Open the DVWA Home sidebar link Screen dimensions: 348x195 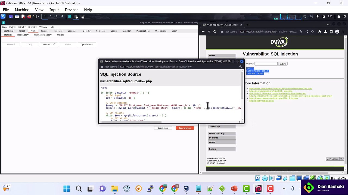click(222, 56)
